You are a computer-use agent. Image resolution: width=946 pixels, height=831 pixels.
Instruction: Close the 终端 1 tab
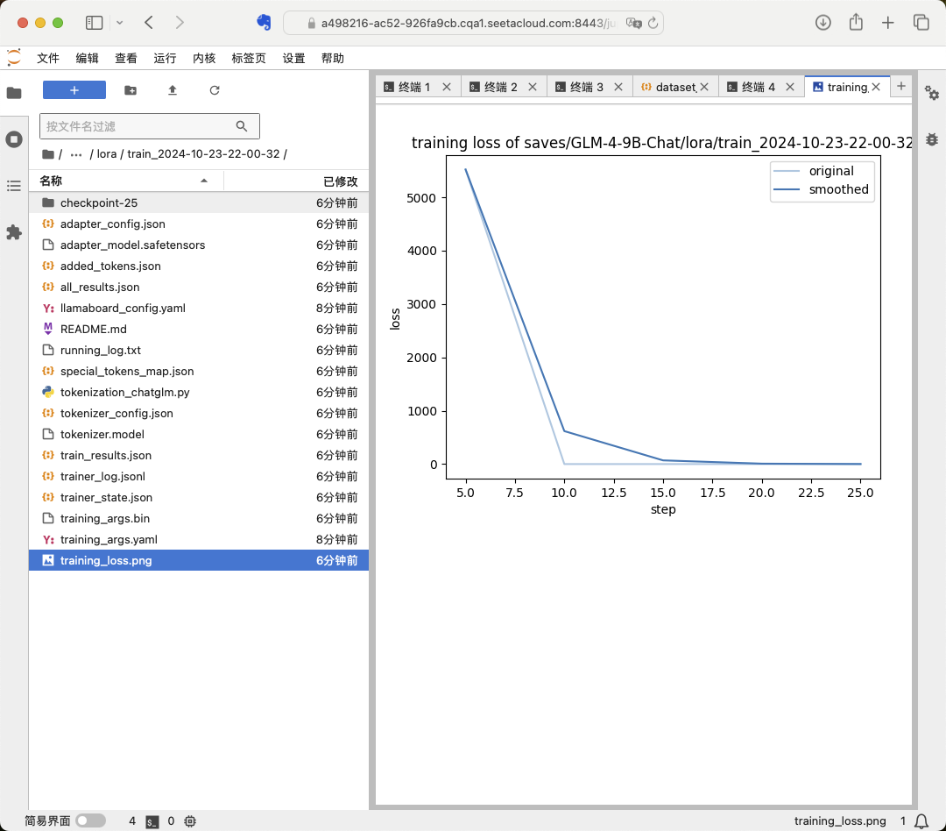point(447,87)
